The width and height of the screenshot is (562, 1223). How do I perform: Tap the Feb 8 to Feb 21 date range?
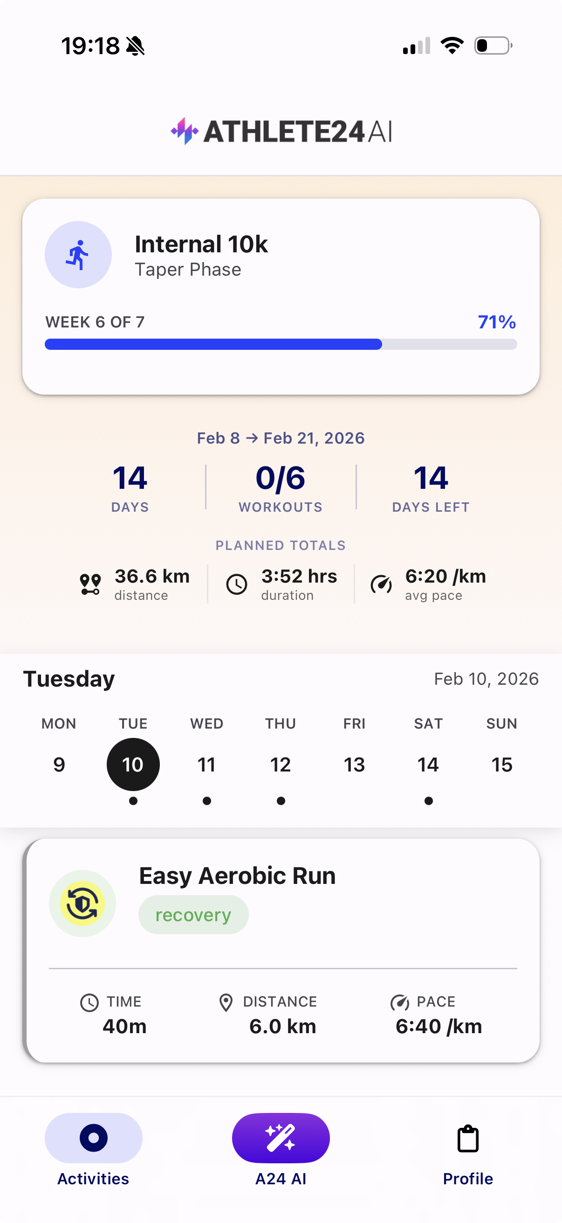pos(281,438)
